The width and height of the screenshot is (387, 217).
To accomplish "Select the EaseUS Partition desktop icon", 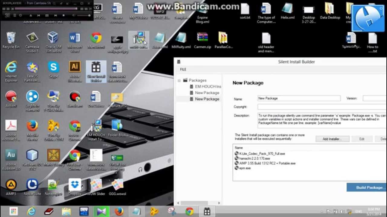I will 32,71.
